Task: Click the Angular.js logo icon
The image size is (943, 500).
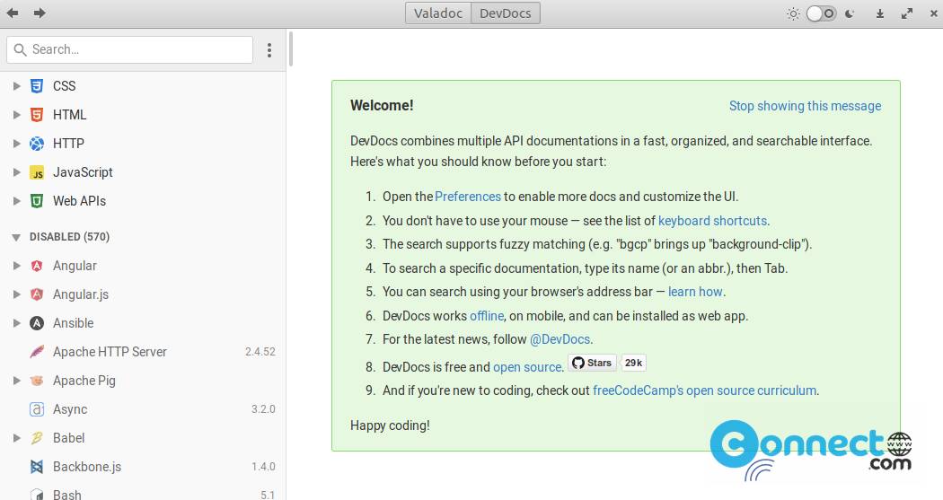Action: coord(37,294)
